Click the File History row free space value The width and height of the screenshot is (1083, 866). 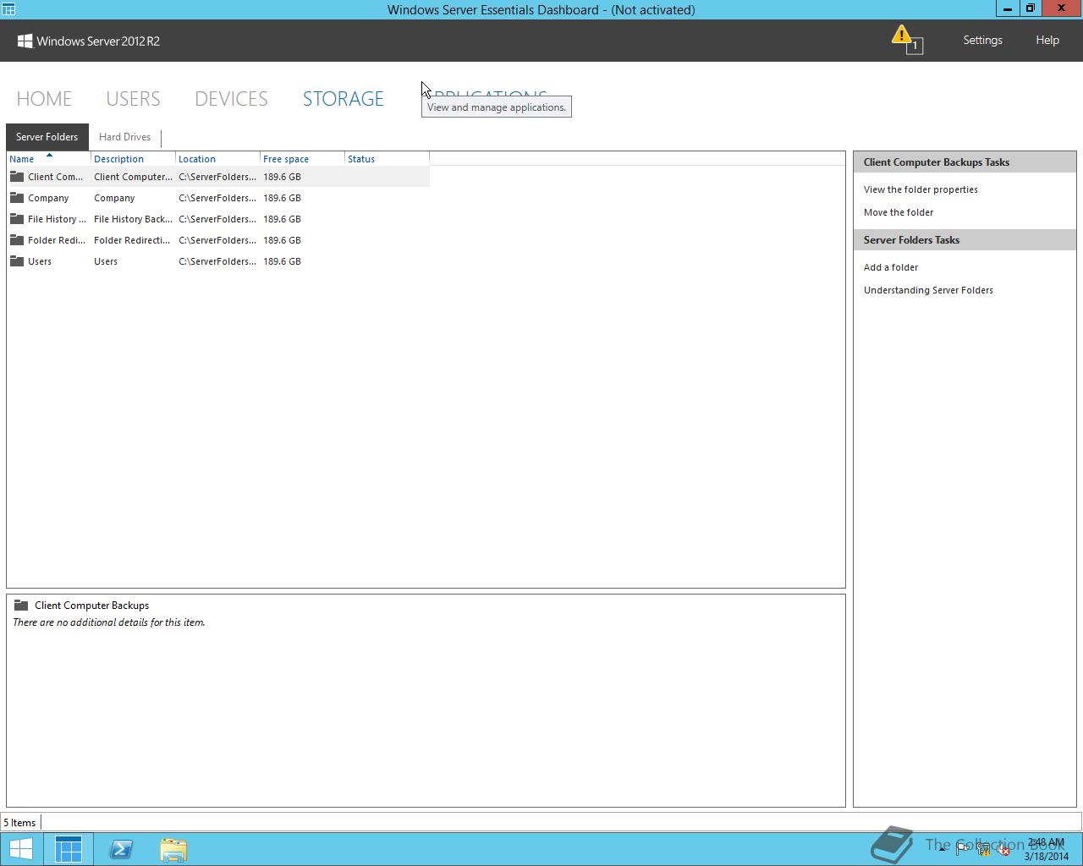(x=282, y=219)
